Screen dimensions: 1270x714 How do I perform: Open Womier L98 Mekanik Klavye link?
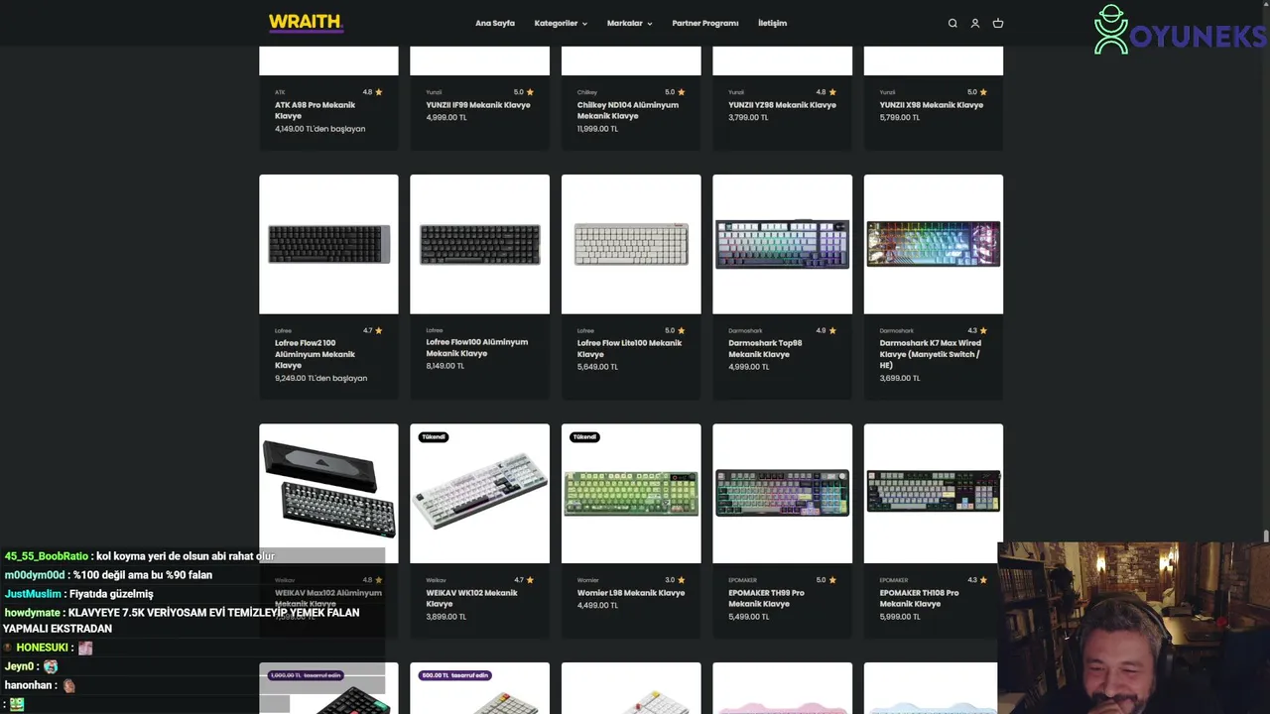631,593
